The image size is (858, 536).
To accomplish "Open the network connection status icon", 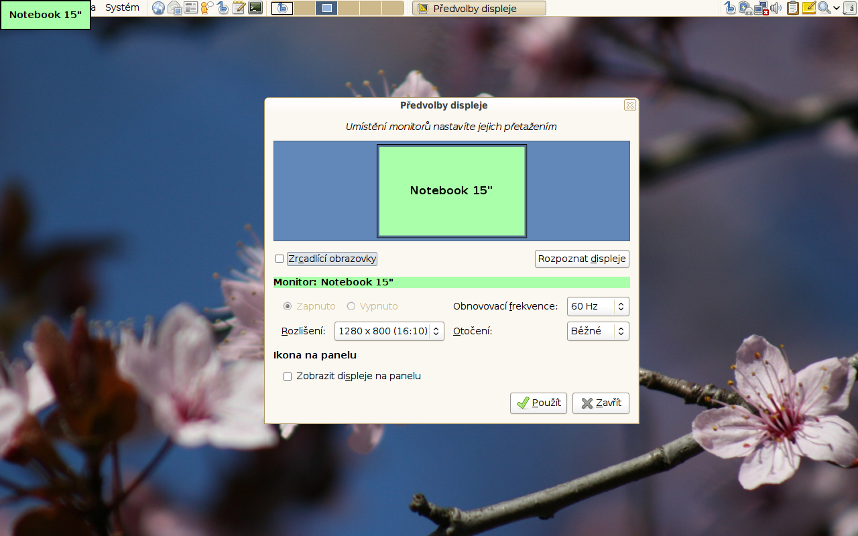I will click(x=761, y=8).
